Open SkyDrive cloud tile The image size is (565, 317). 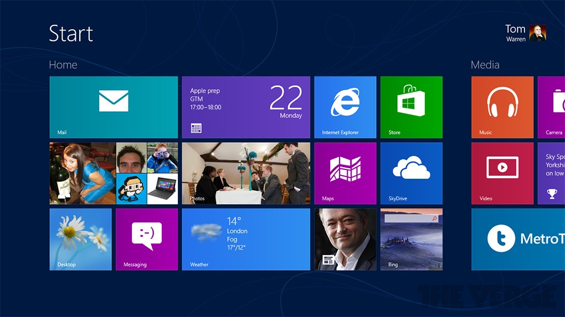(x=411, y=173)
